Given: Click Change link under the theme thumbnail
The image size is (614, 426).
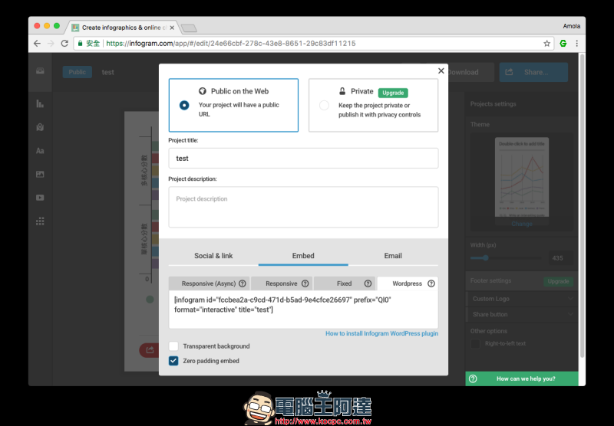Looking at the screenshot, I should [522, 224].
